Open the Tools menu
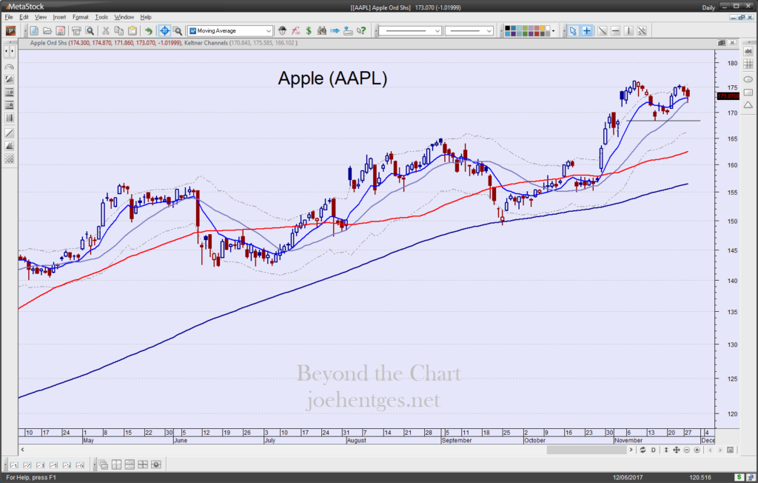Viewport: 758px width, 483px height. [x=101, y=17]
